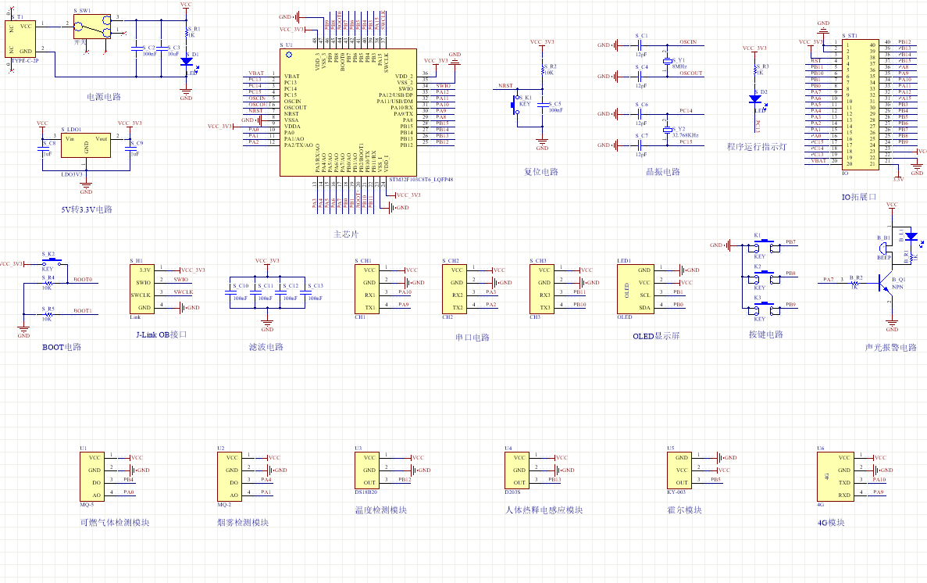Select the S_D1 LED symbol in power circuit
The height and width of the screenshot is (583, 927).
click(187, 62)
